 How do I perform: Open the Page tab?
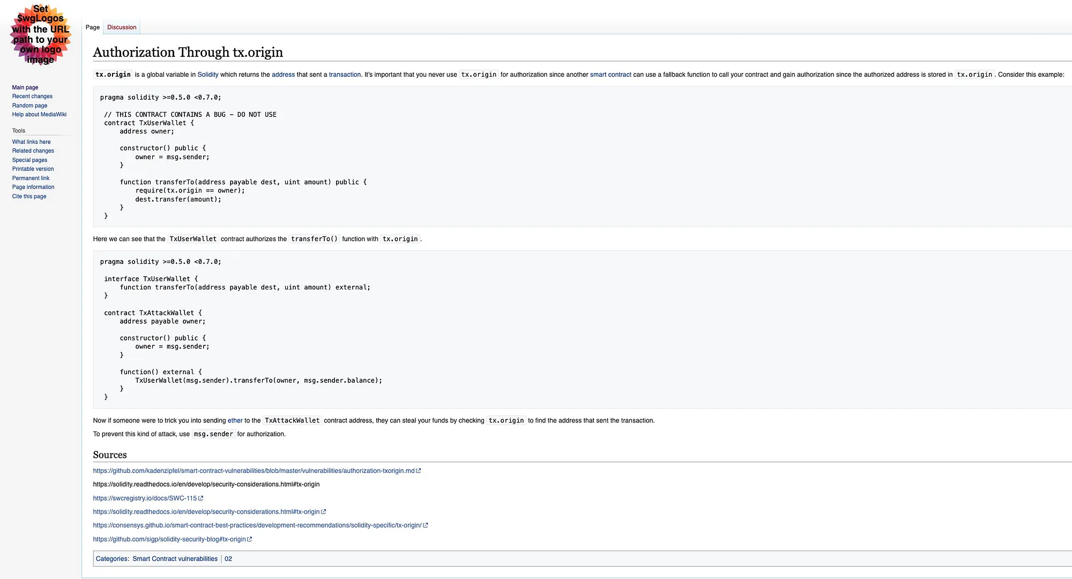click(93, 27)
